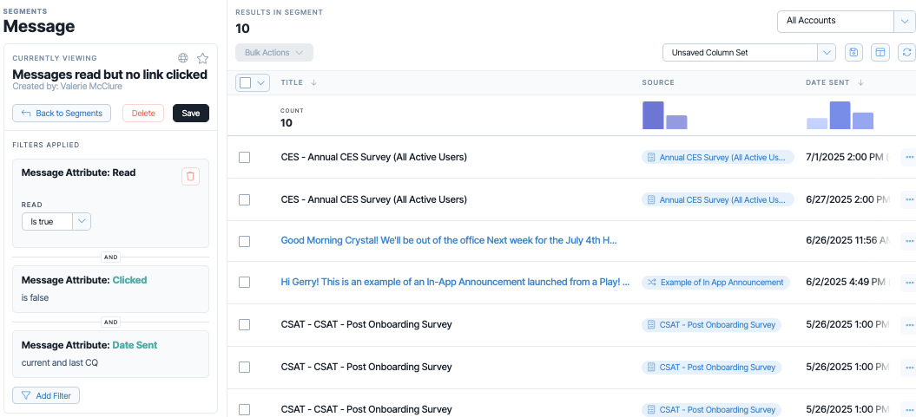Click Add Filter button
The height and width of the screenshot is (417, 916).
coord(46,395)
